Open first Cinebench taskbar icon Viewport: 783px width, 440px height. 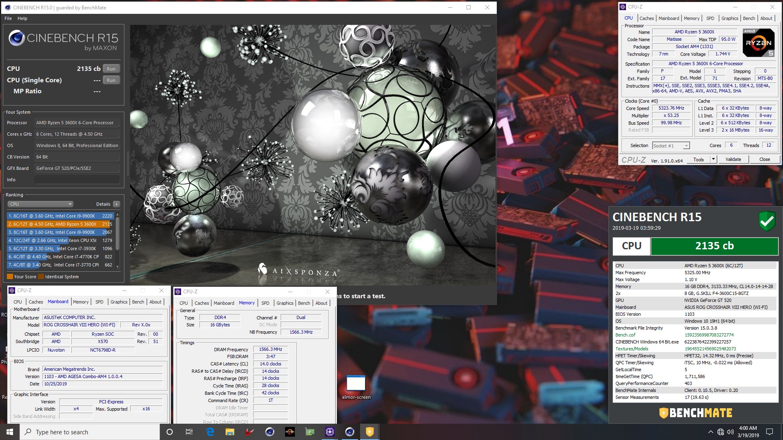point(270,432)
